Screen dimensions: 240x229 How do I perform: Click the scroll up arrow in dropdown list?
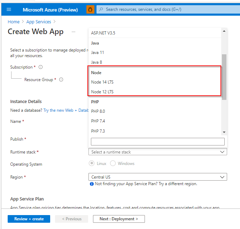[x=224, y=31]
